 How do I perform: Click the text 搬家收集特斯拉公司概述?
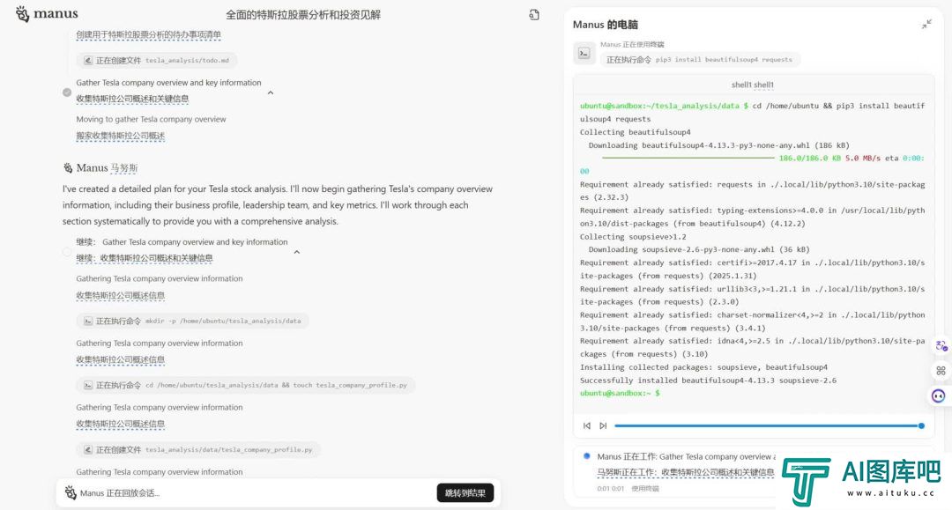coord(120,136)
